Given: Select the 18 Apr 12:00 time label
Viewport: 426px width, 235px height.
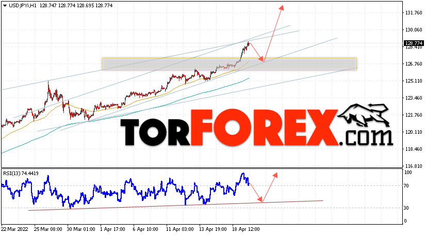Looking at the screenshot, I should coord(245,229).
